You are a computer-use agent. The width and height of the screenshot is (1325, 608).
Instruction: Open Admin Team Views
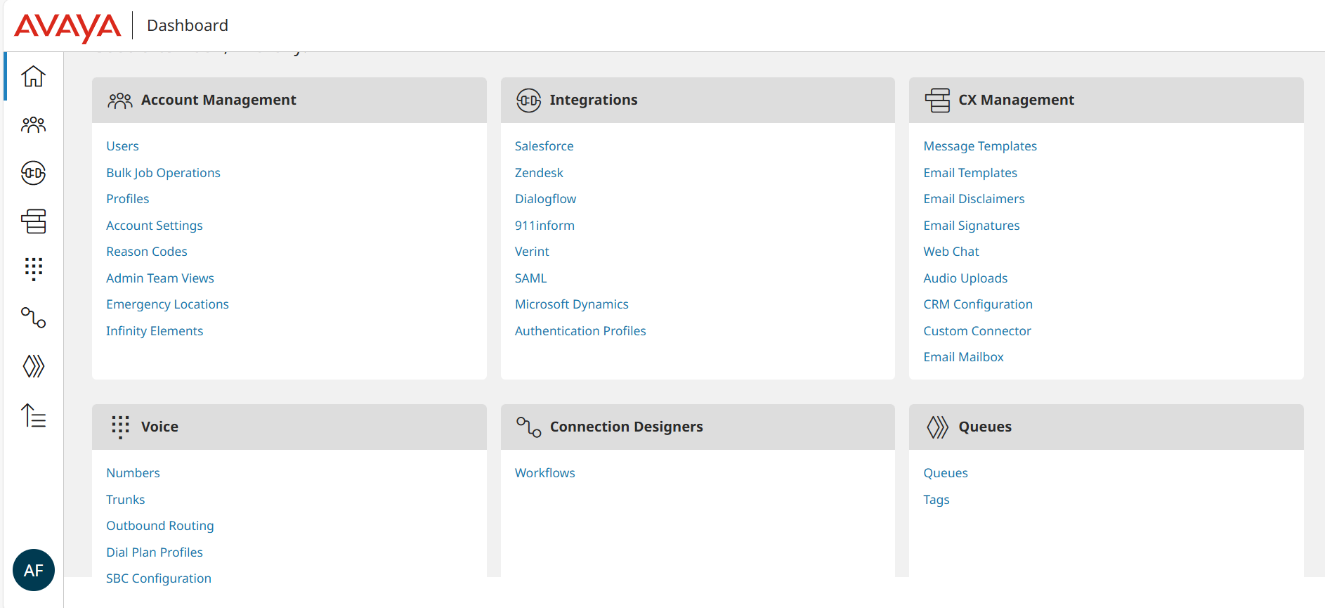160,278
